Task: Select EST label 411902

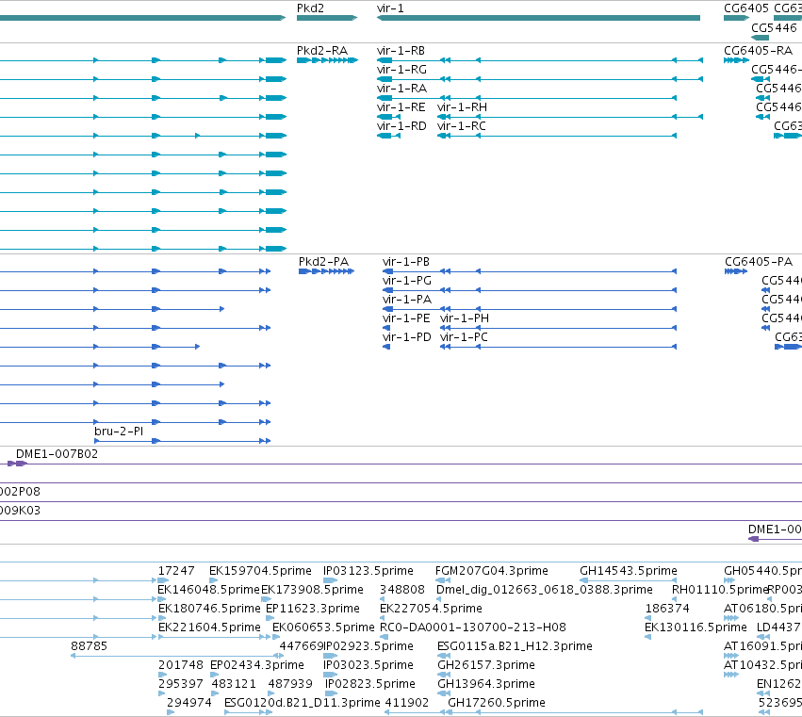Action: (x=406, y=703)
